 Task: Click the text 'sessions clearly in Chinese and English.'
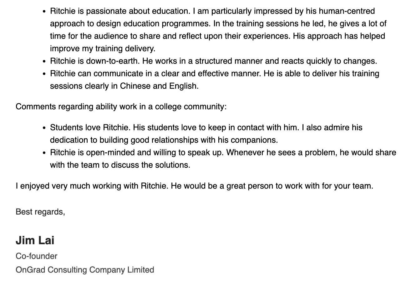click(124, 86)
